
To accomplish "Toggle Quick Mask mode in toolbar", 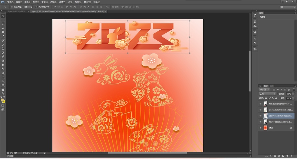I will (x=3, y=106).
